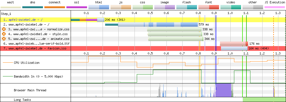Viewport: 286px width, 102px height.
Task: Click the font legend color swatch
Action: coord(209,7)
